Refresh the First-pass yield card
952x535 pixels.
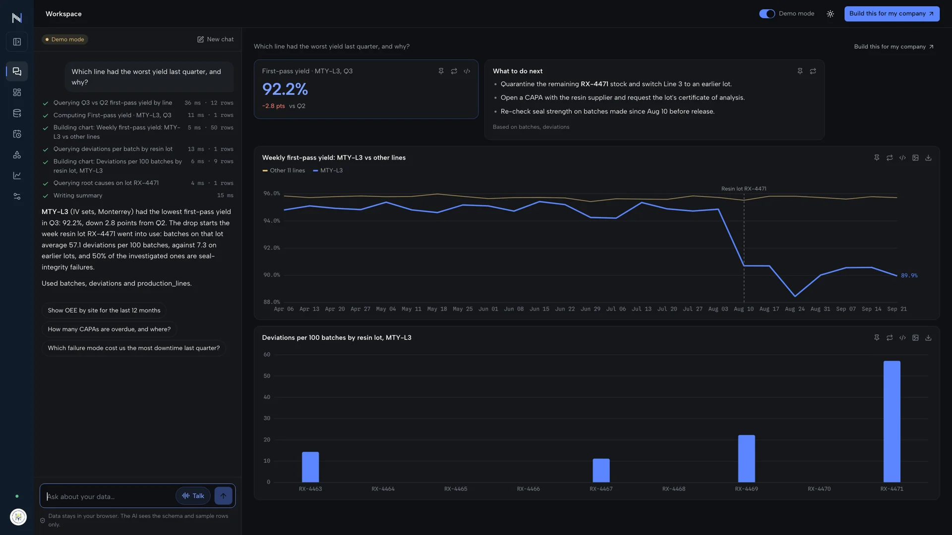(454, 71)
